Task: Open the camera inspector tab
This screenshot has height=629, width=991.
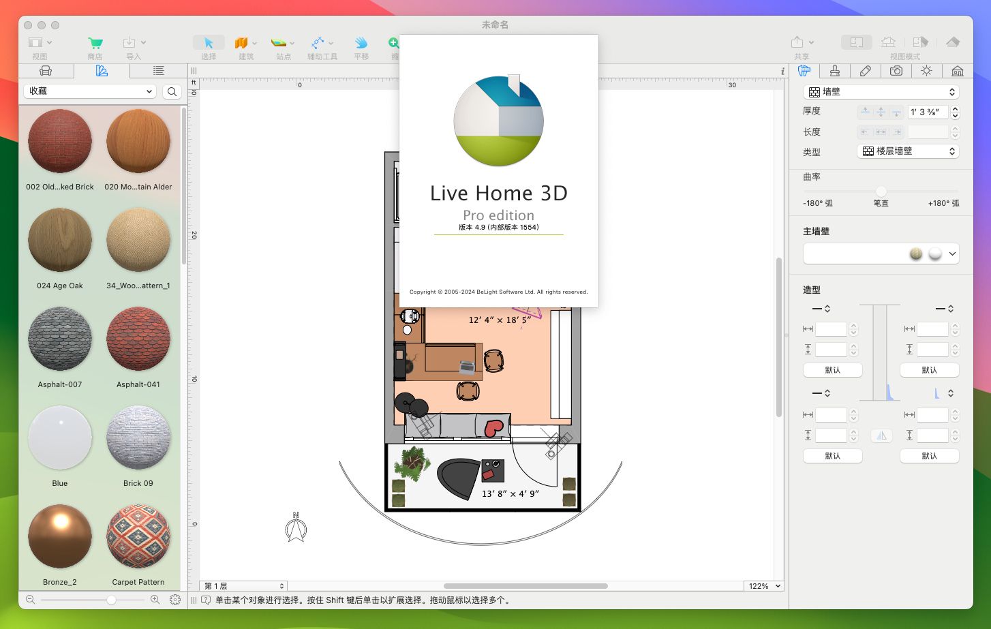Action: (x=896, y=71)
